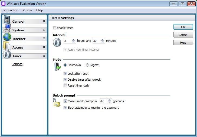Maximize the WinLock window
Screen dimensions: 197x137
[182, 4]
